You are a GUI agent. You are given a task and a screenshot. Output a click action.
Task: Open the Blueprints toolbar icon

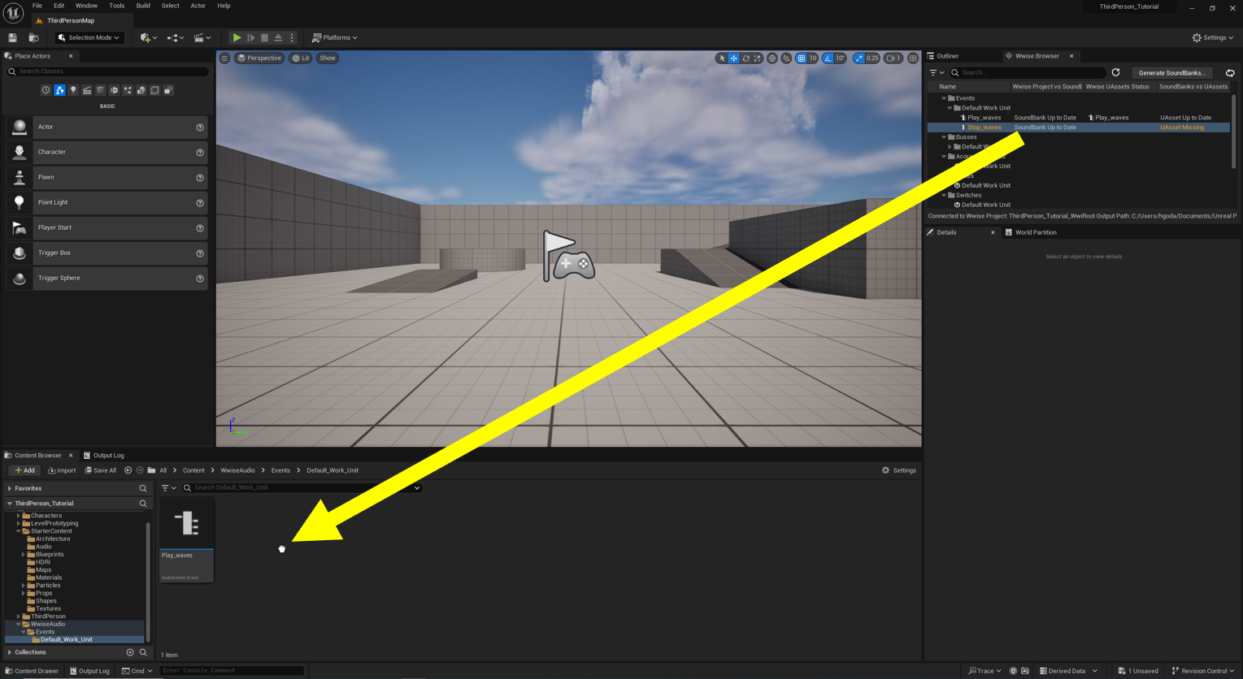[x=173, y=37]
